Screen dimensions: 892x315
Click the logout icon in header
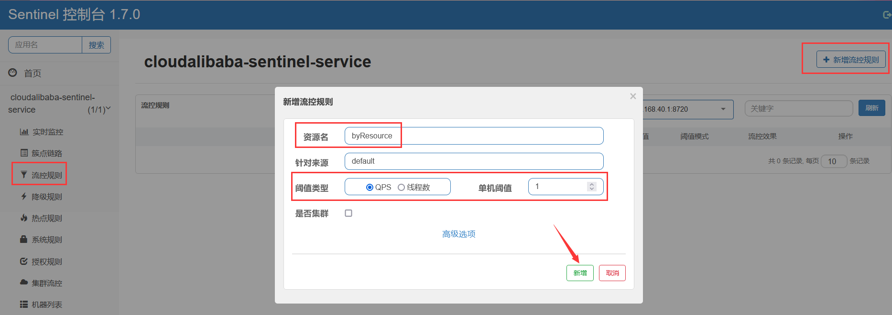(887, 15)
